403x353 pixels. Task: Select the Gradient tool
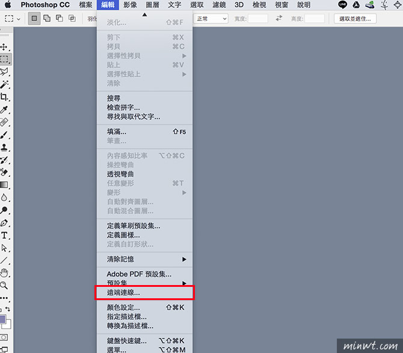click(4, 185)
